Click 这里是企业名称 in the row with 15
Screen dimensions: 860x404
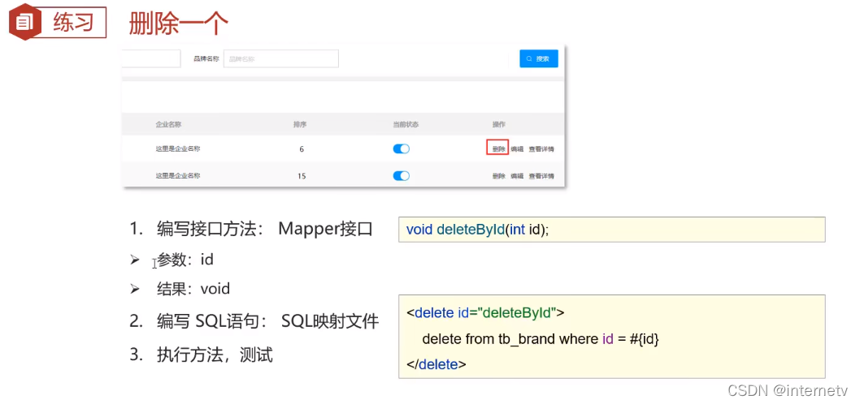pyautogui.click(x=178, y=176)
